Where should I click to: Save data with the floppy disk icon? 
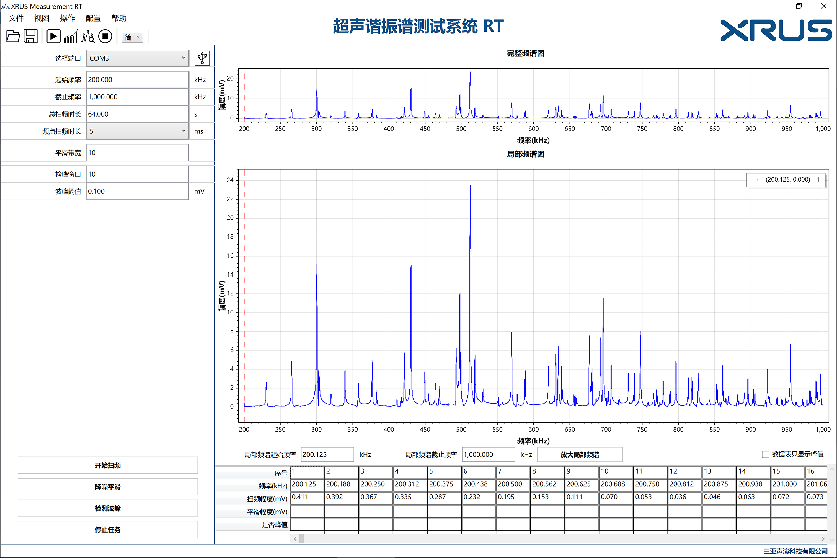coord(31,36)
